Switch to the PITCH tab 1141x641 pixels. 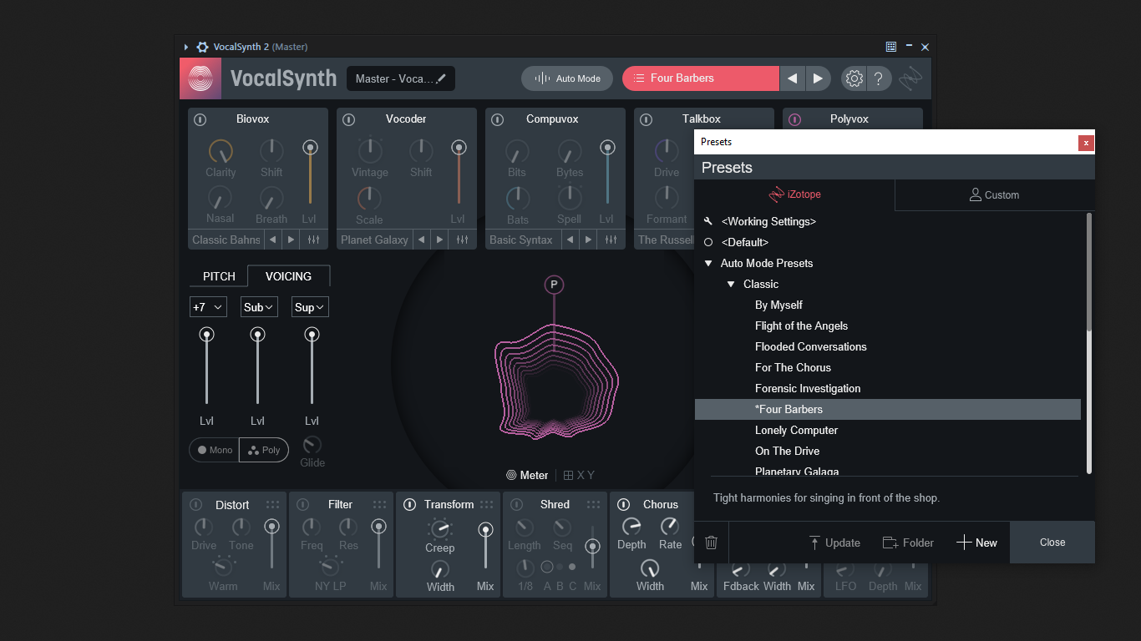219,276
